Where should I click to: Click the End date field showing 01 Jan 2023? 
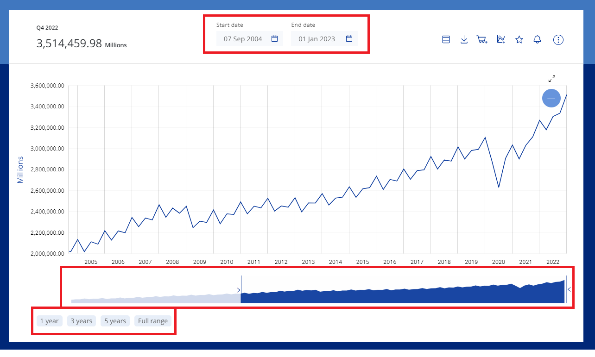pos(316,39)
